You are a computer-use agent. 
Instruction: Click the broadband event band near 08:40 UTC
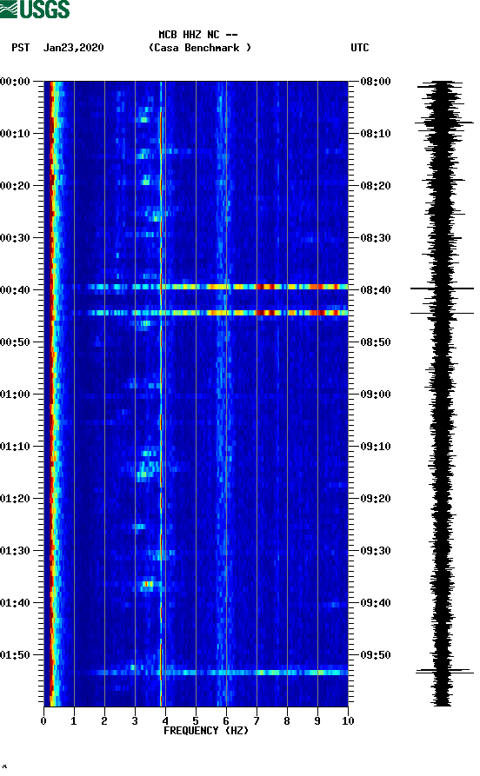[x=210, y=287]
